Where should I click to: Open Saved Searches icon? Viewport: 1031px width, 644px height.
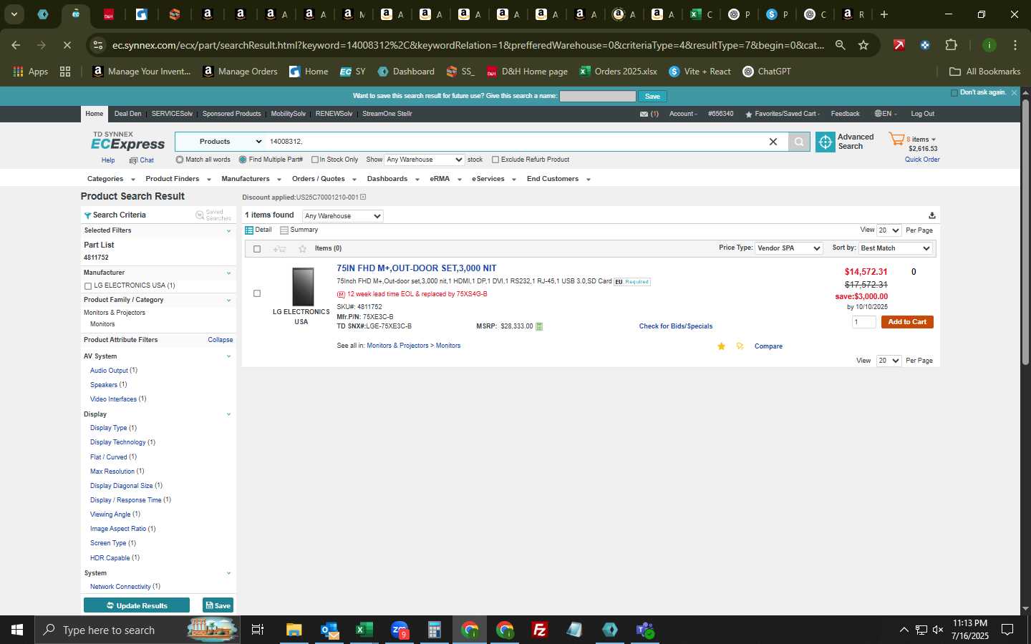(200, 215)
